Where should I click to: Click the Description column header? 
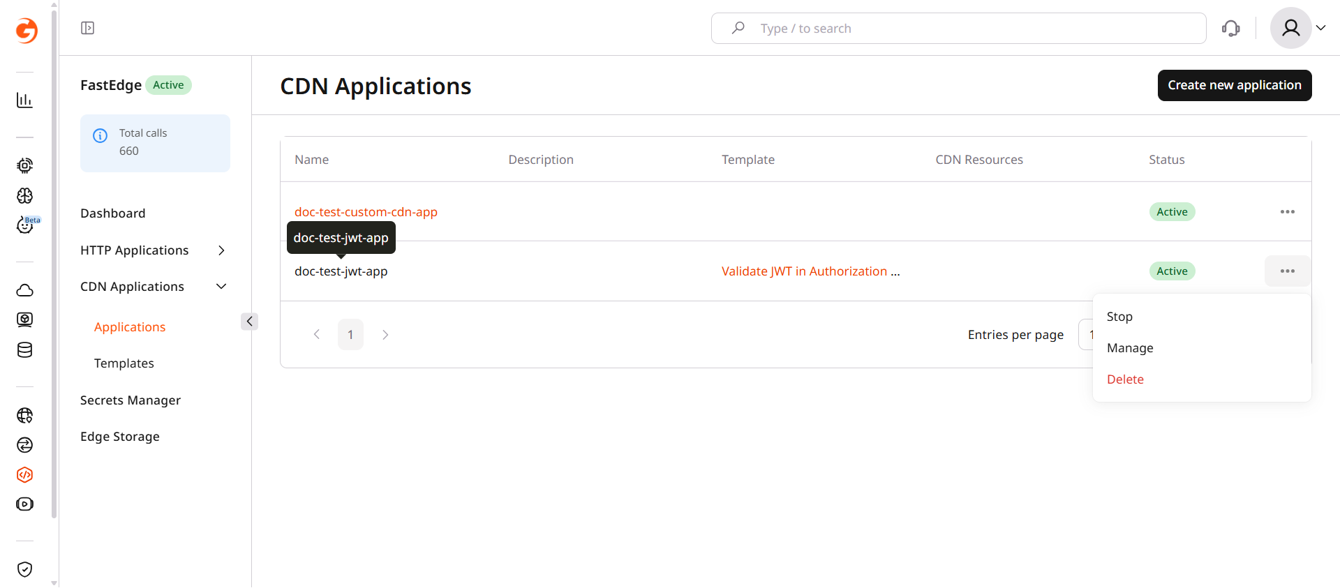[x=541, y=160]
